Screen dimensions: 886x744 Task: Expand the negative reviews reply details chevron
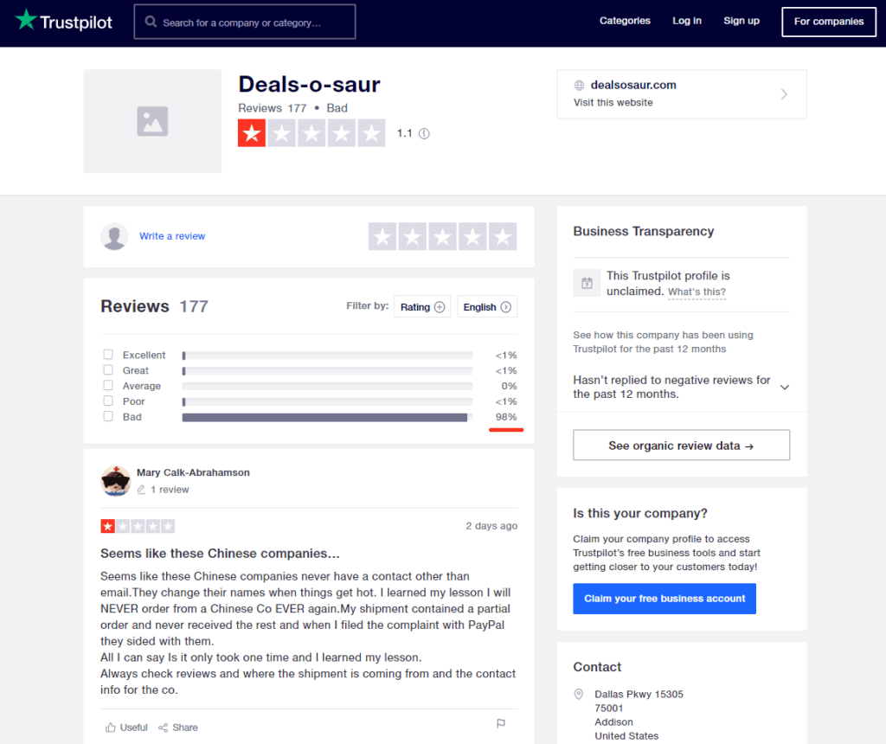click(x=785, y=388)
